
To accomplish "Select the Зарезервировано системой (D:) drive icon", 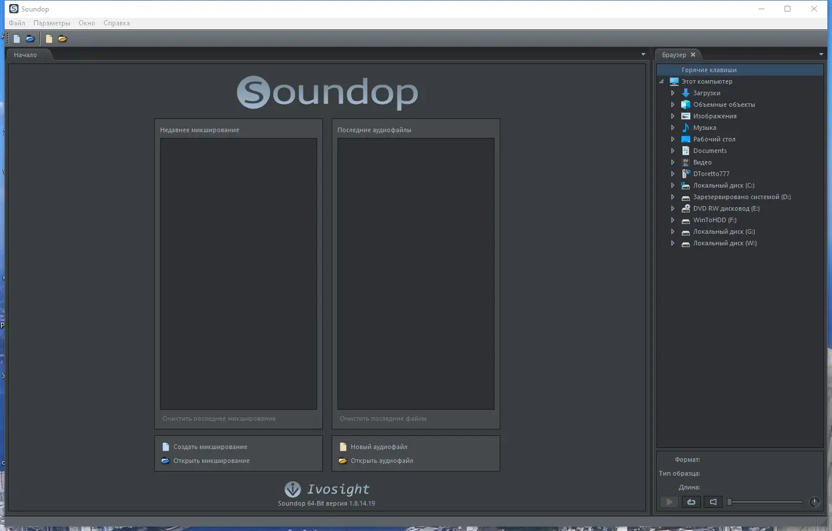I will pyautogui.click(x=686, y=197).
